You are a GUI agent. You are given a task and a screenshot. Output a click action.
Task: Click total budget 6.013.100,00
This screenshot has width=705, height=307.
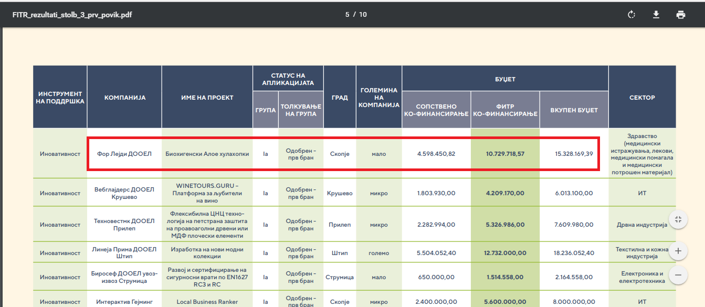tap(574, 193)
